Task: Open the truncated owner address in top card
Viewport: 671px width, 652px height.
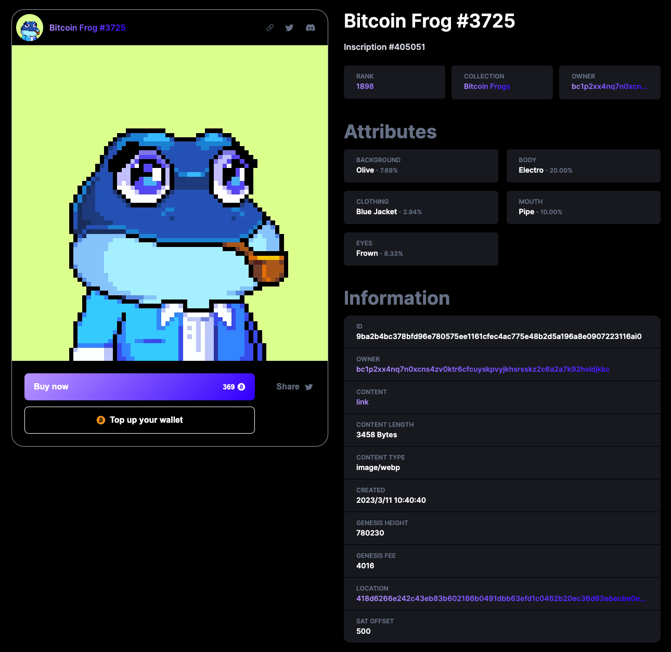Action: click(609, 86)
